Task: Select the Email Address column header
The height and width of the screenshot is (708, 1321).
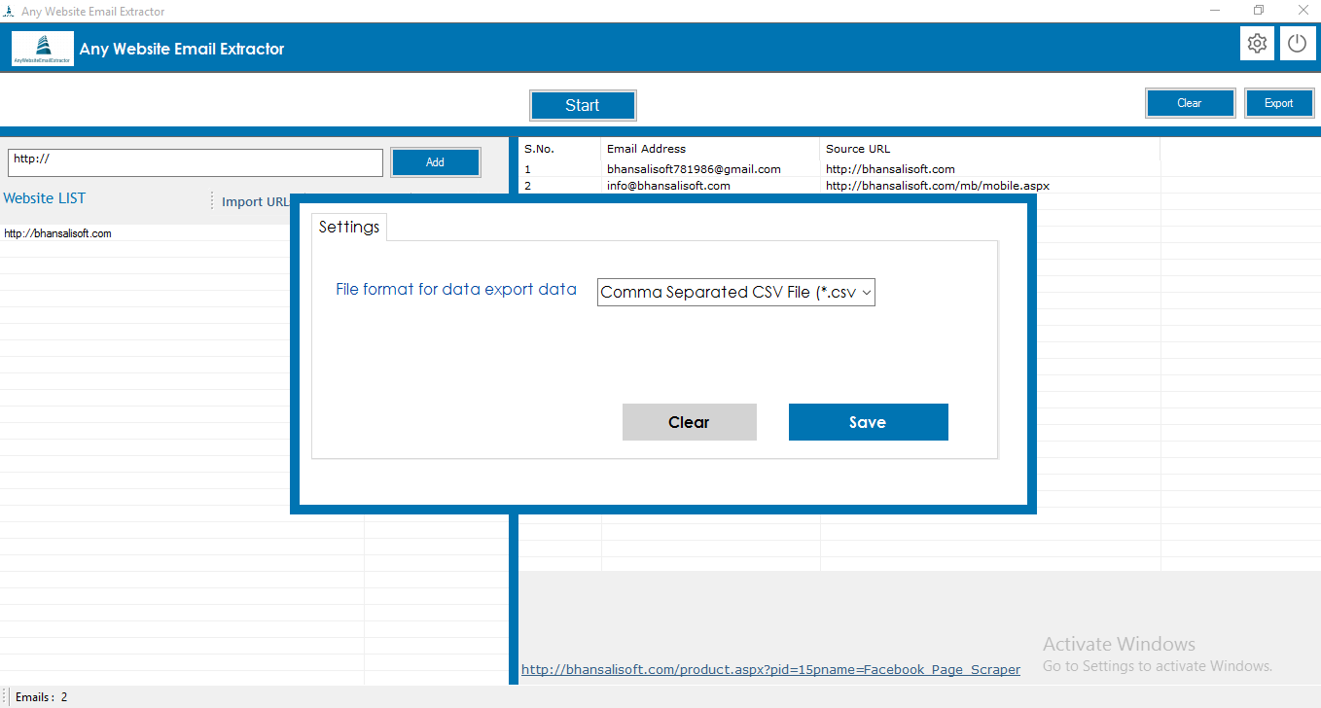Action: [711, 149]
